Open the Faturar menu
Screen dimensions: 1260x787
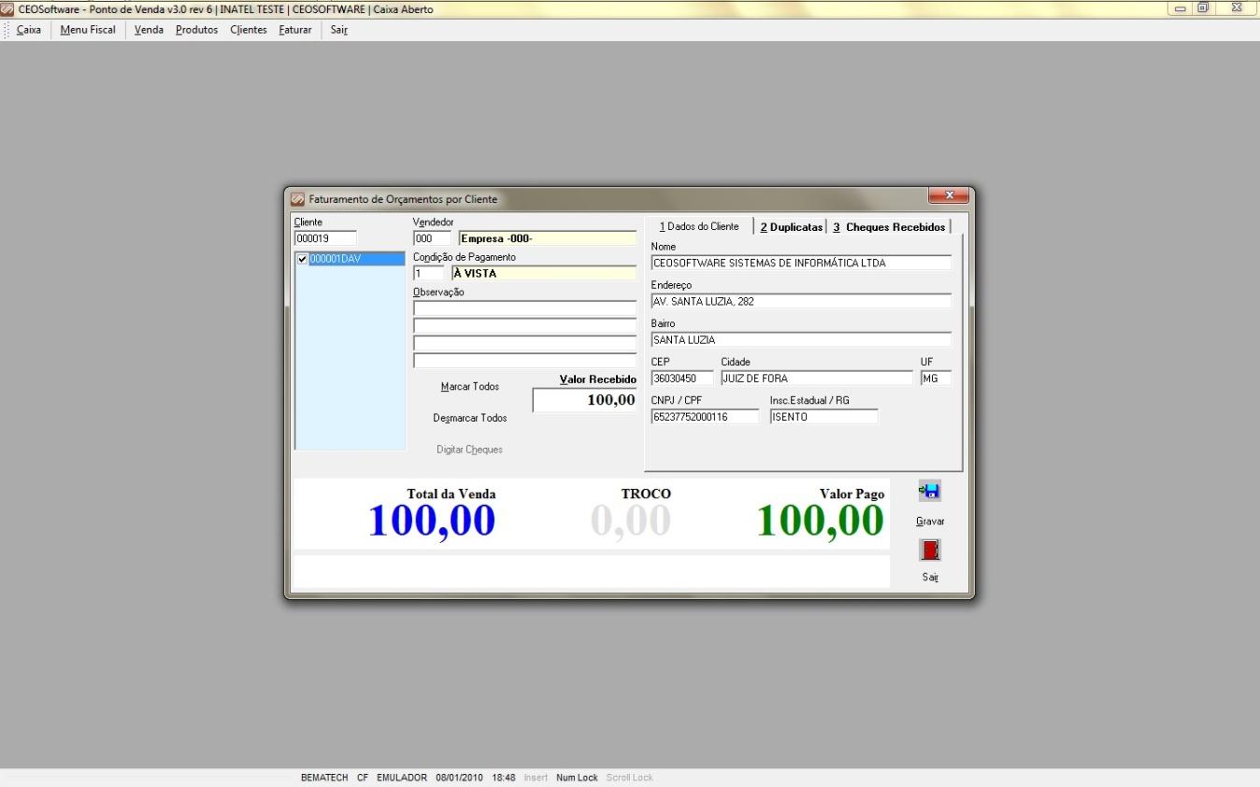295,30
